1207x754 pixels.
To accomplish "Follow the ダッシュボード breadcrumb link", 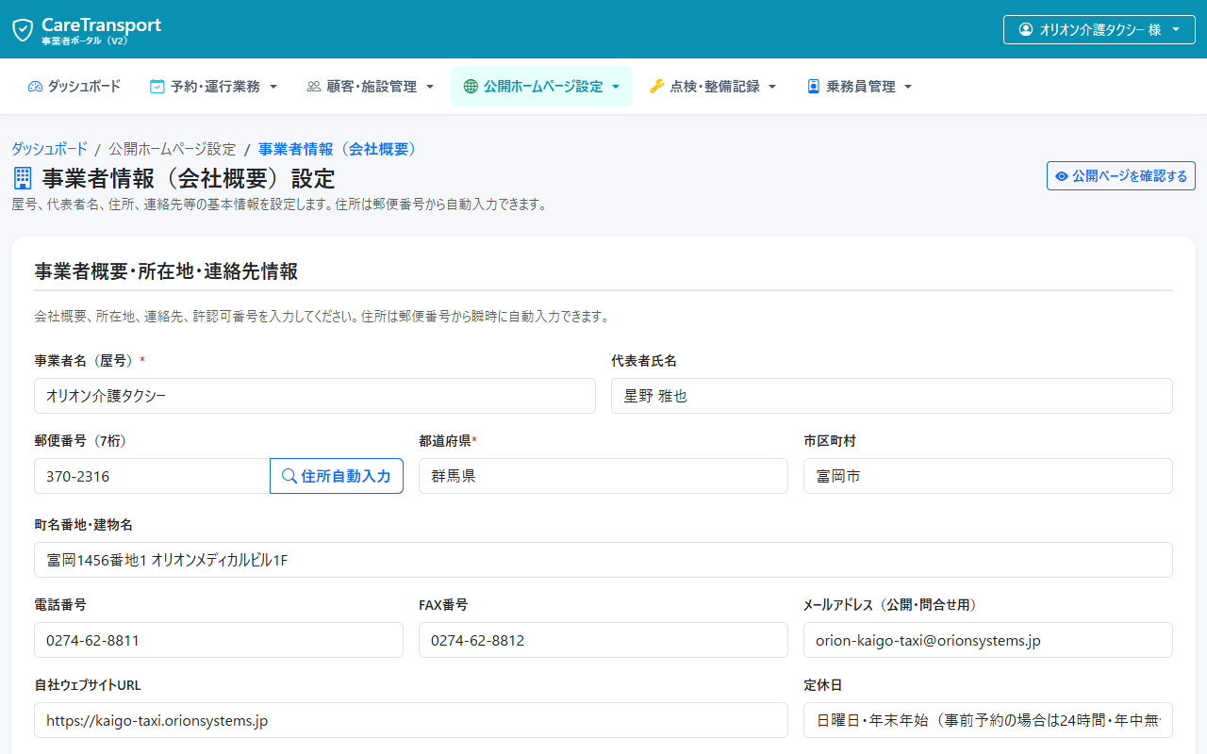I will point(49,149).
